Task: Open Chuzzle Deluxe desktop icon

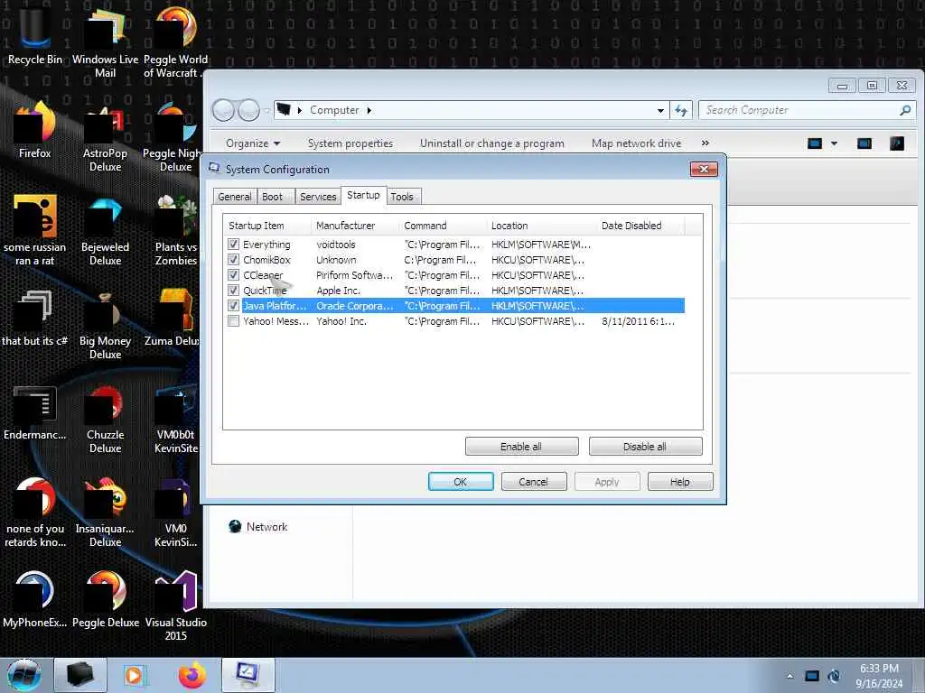Action: point(105,419)
